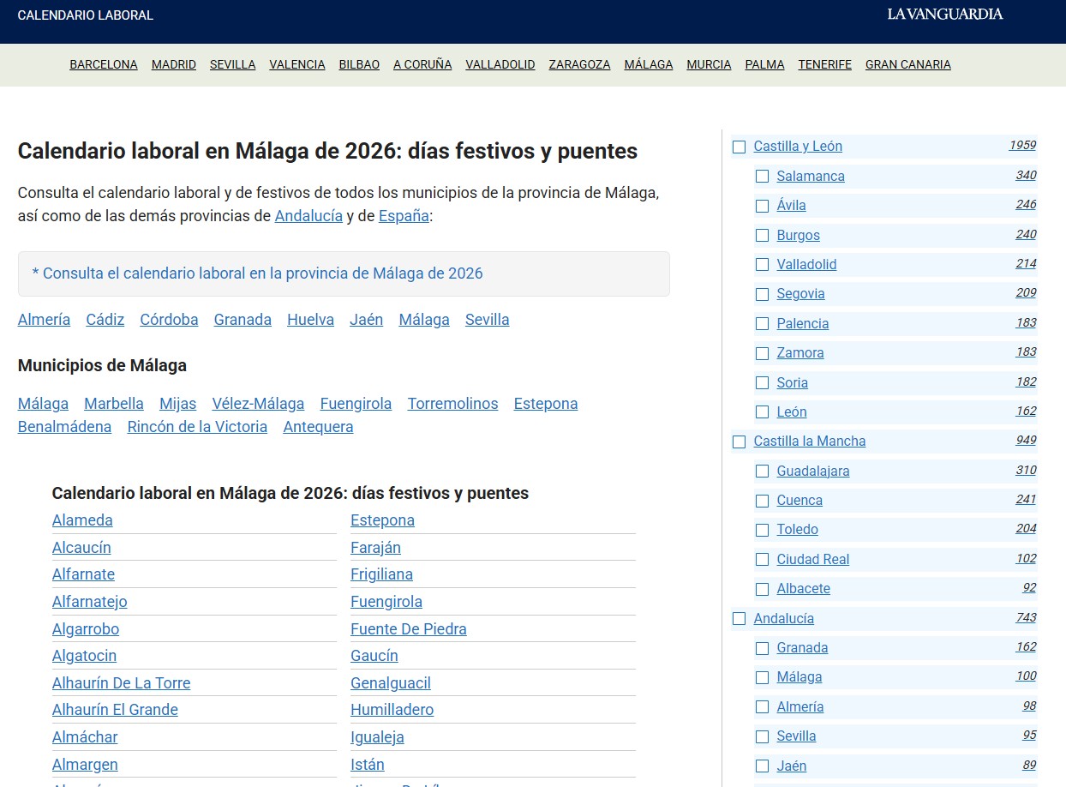This screenshot has width=1066, height=787.
Task: Click Vélez-Málaga under Municipios de Málaga
Action: pos(258,404)
